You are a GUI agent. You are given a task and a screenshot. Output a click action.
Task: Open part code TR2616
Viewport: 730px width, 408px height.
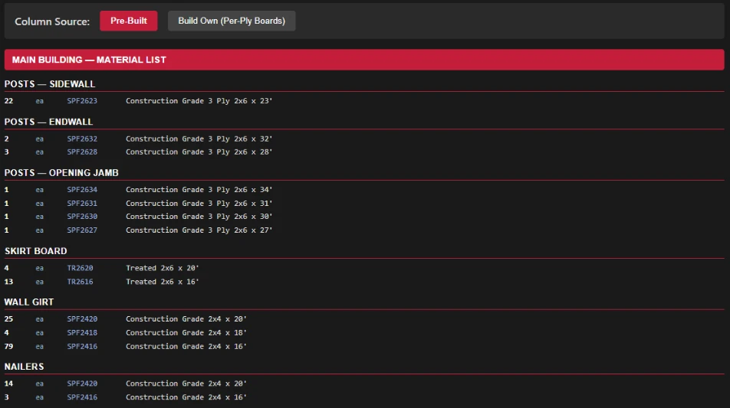[80, 282]
